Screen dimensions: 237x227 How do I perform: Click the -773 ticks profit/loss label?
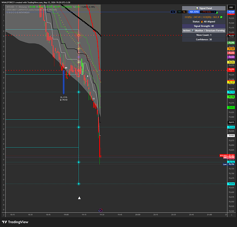click(x=206, y=12)
